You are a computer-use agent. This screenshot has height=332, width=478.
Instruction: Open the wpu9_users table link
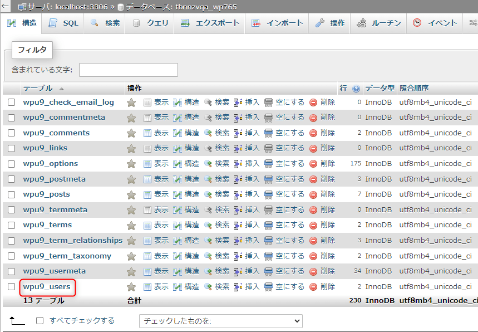pos(47,287)
